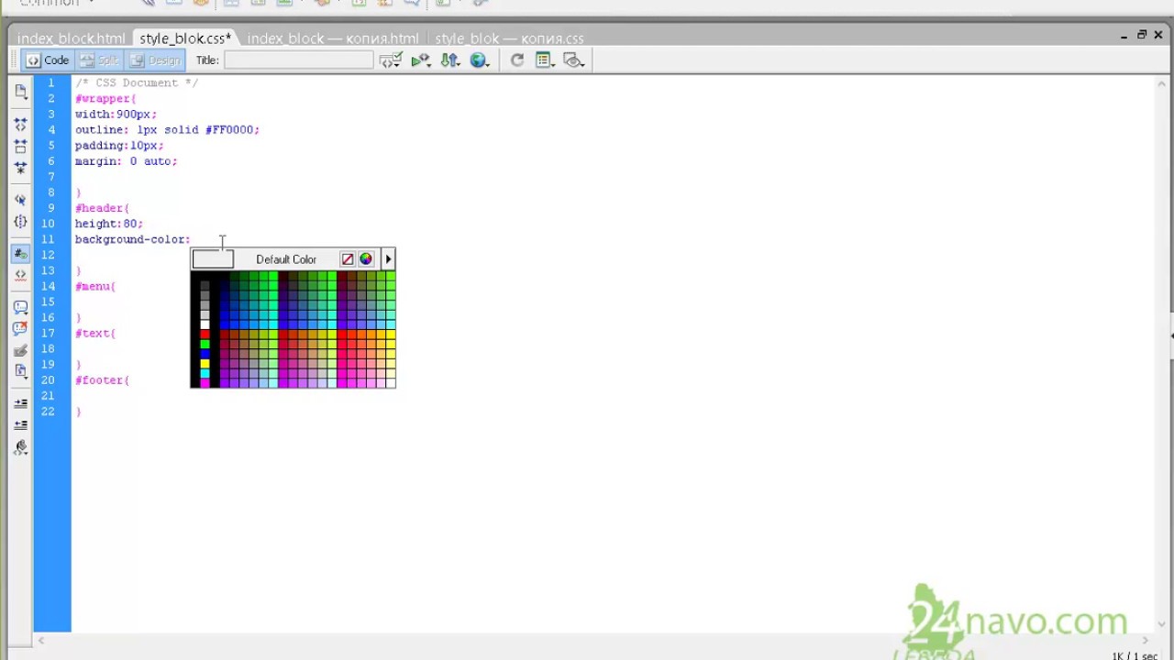The image size is (1174, 660).
Task: Click the '#wrapper{' selector line
Action: 105,98
